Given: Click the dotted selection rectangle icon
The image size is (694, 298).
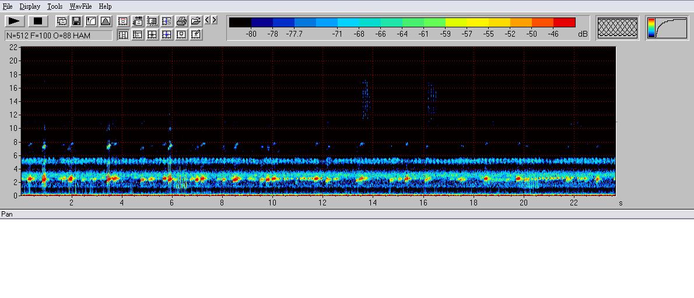Looking at the screenshot, I should (x=152, y=21).
